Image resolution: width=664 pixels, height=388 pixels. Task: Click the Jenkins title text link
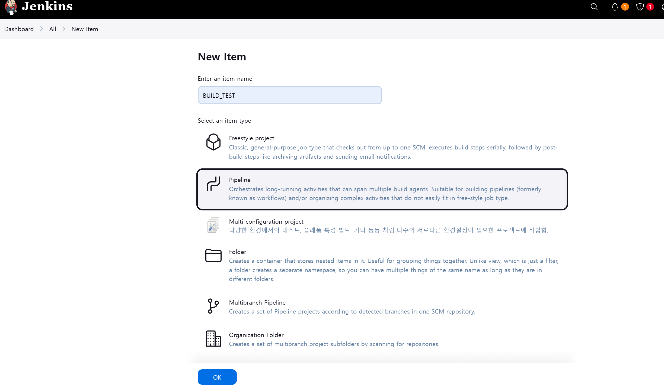[x=47, y=6]
